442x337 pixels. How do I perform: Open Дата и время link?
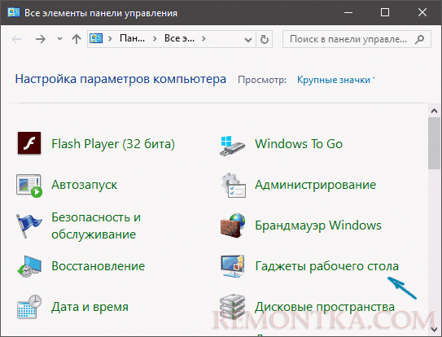point(90,307)
